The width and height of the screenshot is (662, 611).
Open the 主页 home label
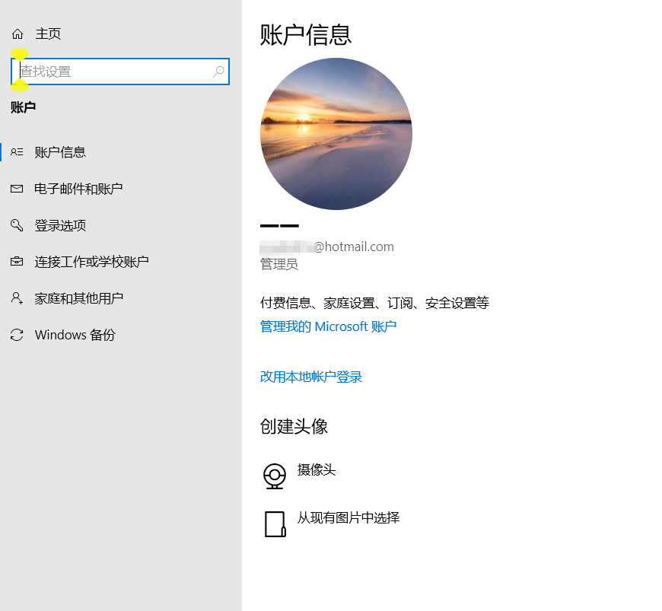pos(48,33)
